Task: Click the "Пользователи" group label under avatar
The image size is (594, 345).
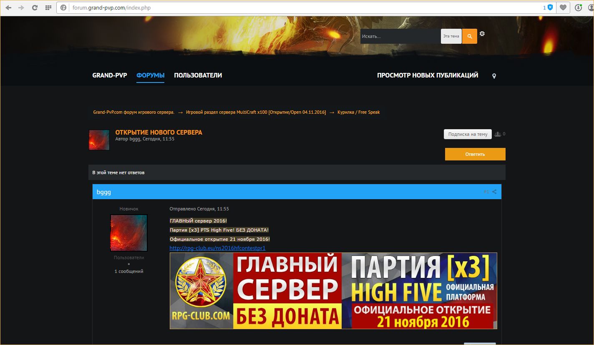Action: 129,257
